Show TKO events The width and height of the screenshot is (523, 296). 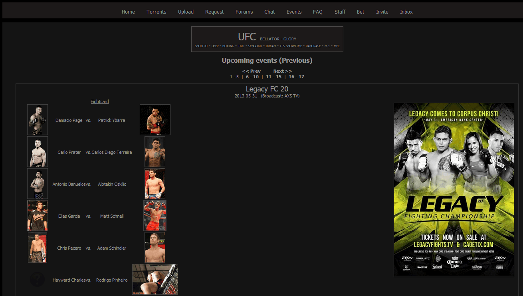(x=241, y=46)
